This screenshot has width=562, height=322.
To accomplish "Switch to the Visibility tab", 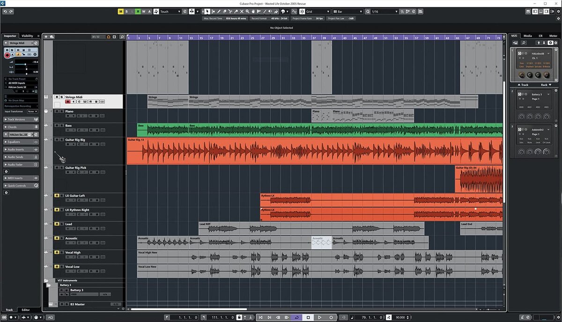I will coord(27,36).
